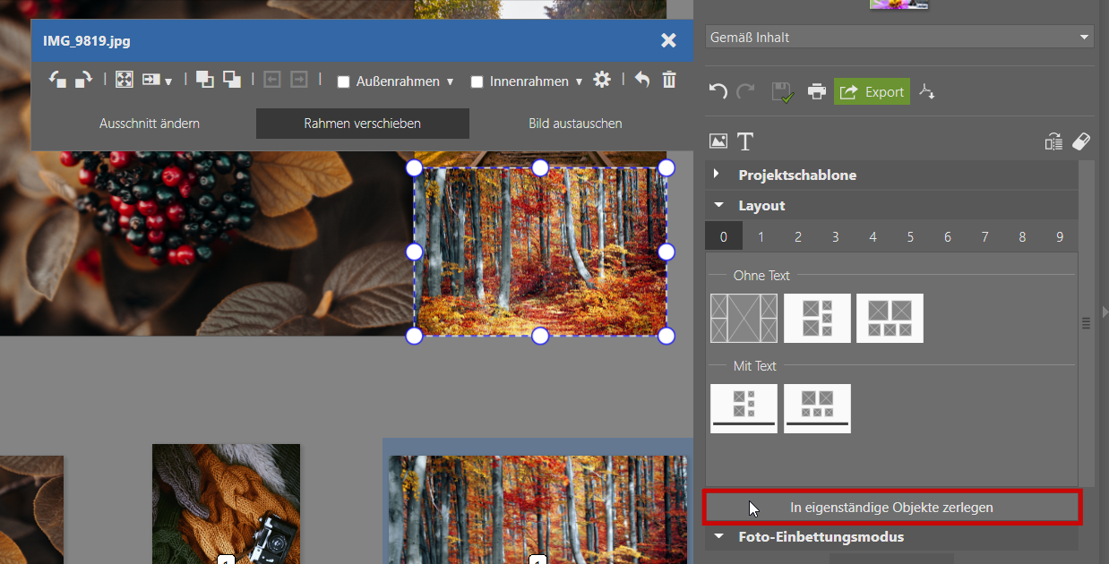Open the Außenrahmen dropdown arrow

tap(450, 82)
